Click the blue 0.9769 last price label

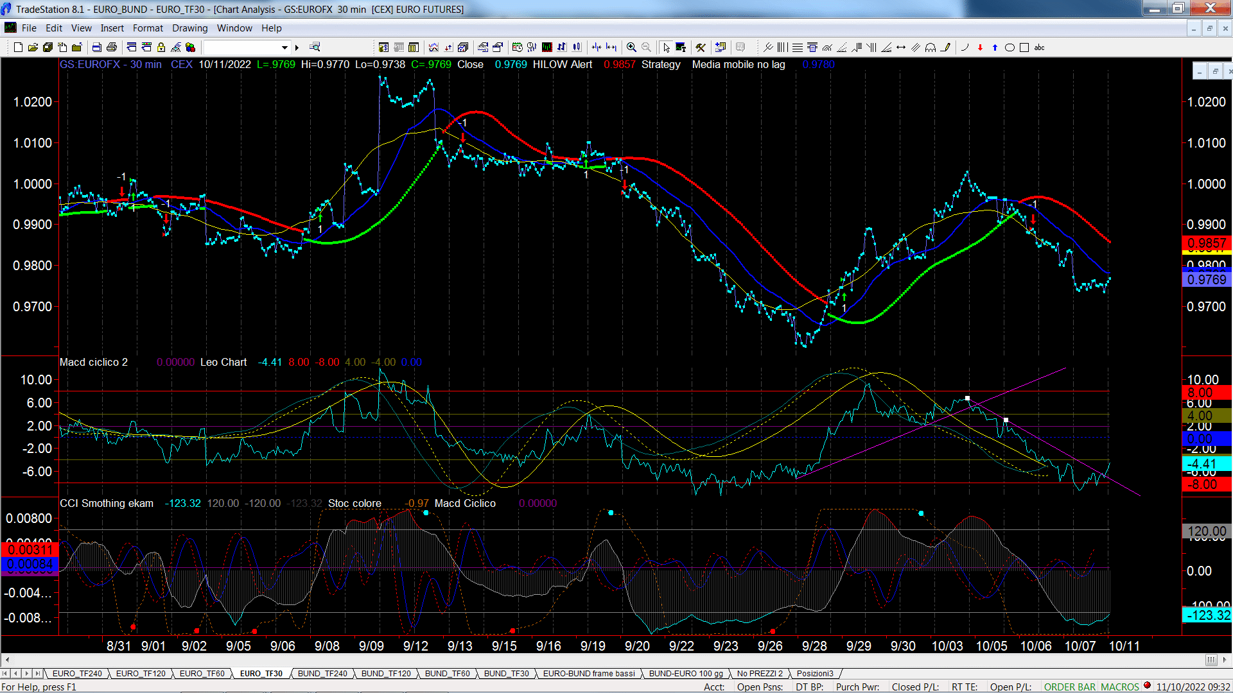(1207, 279)
